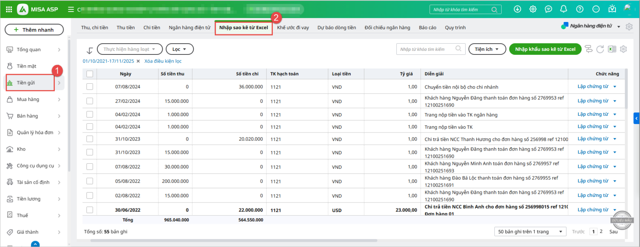
Task: Go to the Báo cáo tab
Action: point(428,28)
